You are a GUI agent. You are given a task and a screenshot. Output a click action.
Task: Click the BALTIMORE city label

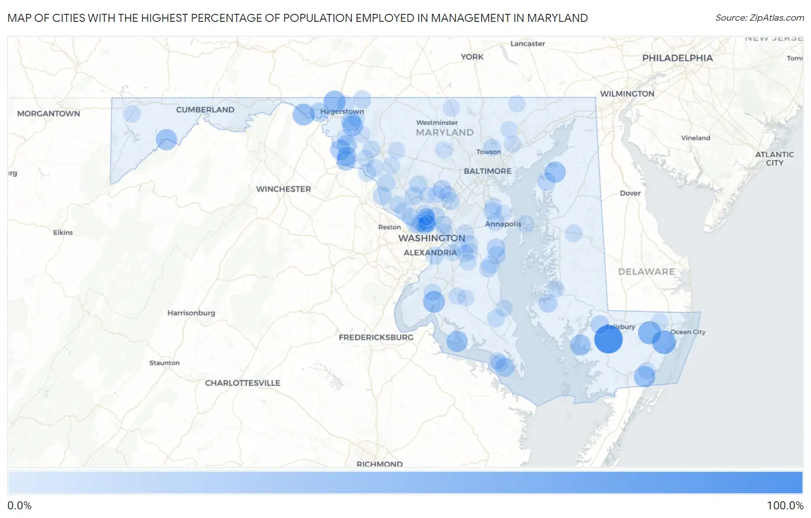pyautogui.click(x=487, y=171)
